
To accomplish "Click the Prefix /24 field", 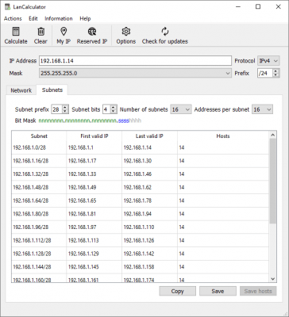I will (265, 73).
